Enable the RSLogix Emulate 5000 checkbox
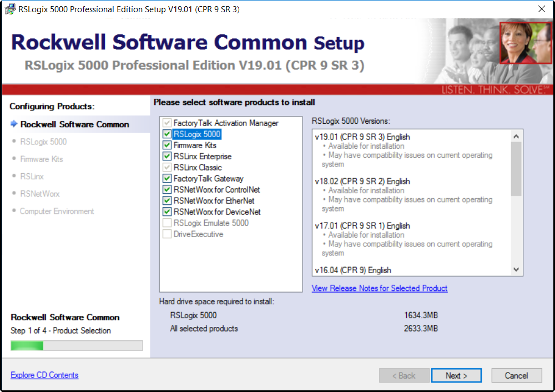Viewport: 555px width, 392px height. 167,223
